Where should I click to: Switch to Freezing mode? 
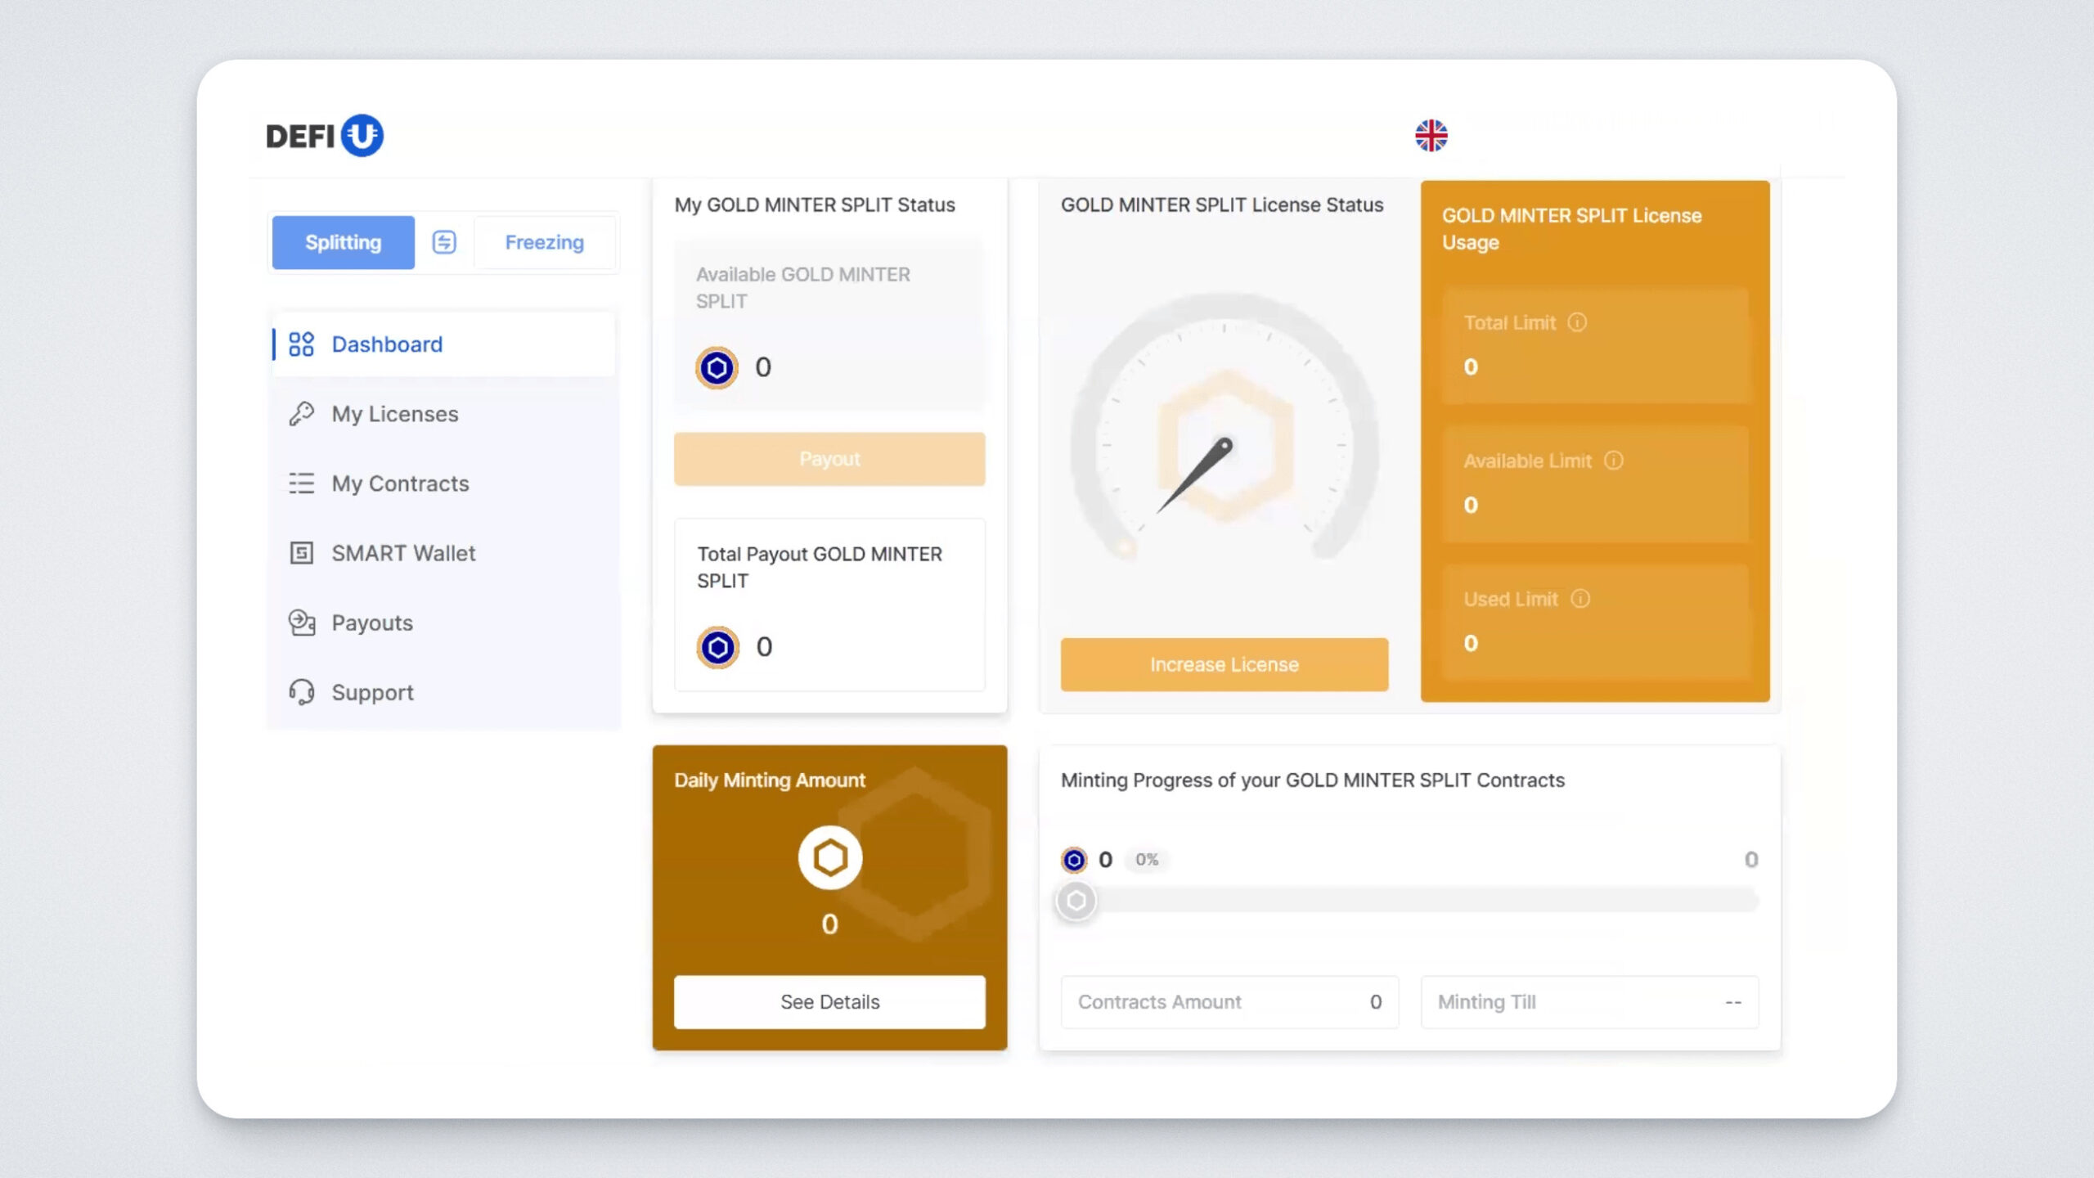click(x=544, y=242)
